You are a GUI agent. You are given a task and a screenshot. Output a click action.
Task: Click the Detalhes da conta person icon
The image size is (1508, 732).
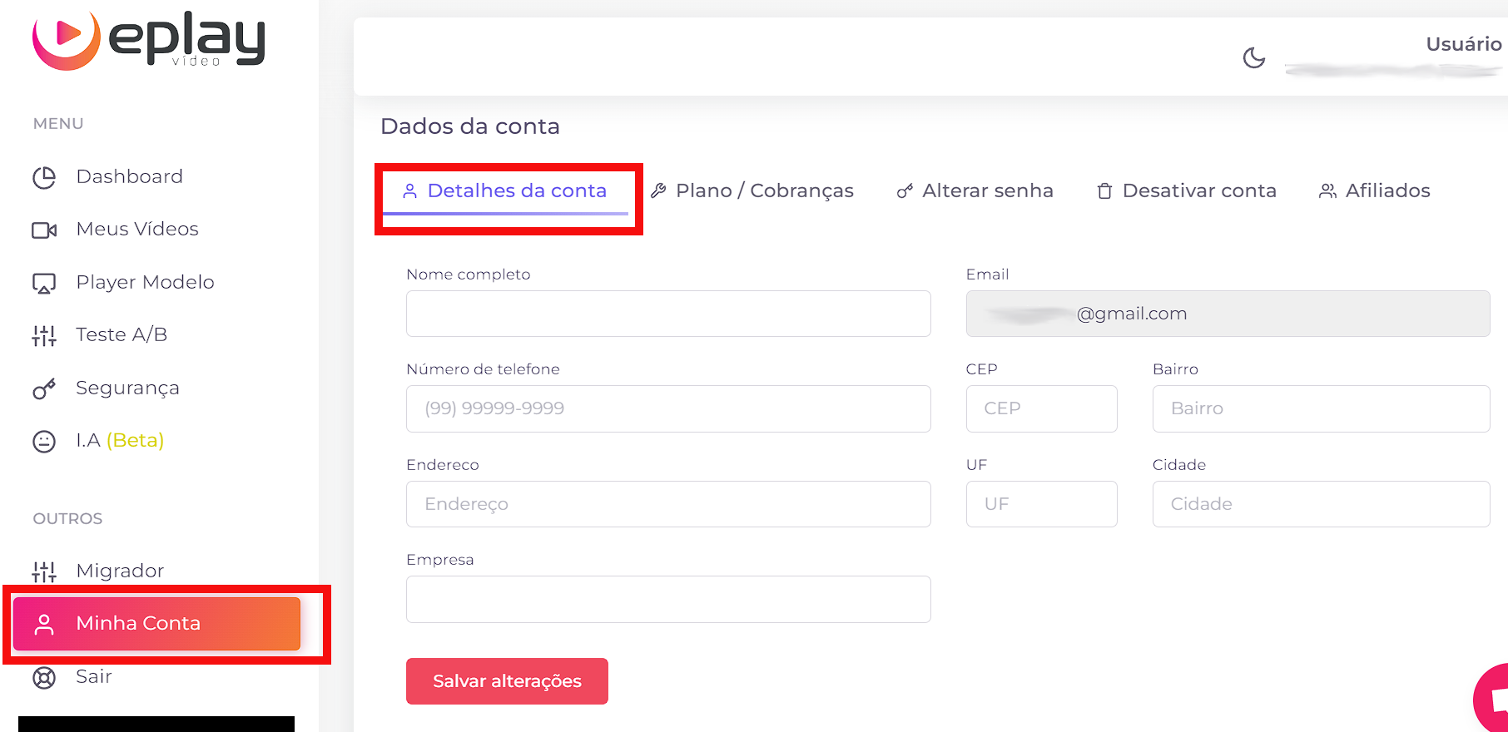click(409, 191)
